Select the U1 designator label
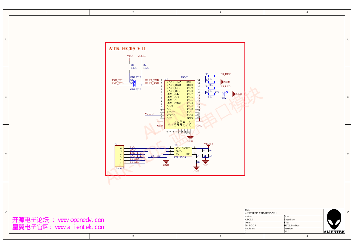 [166, 79]
